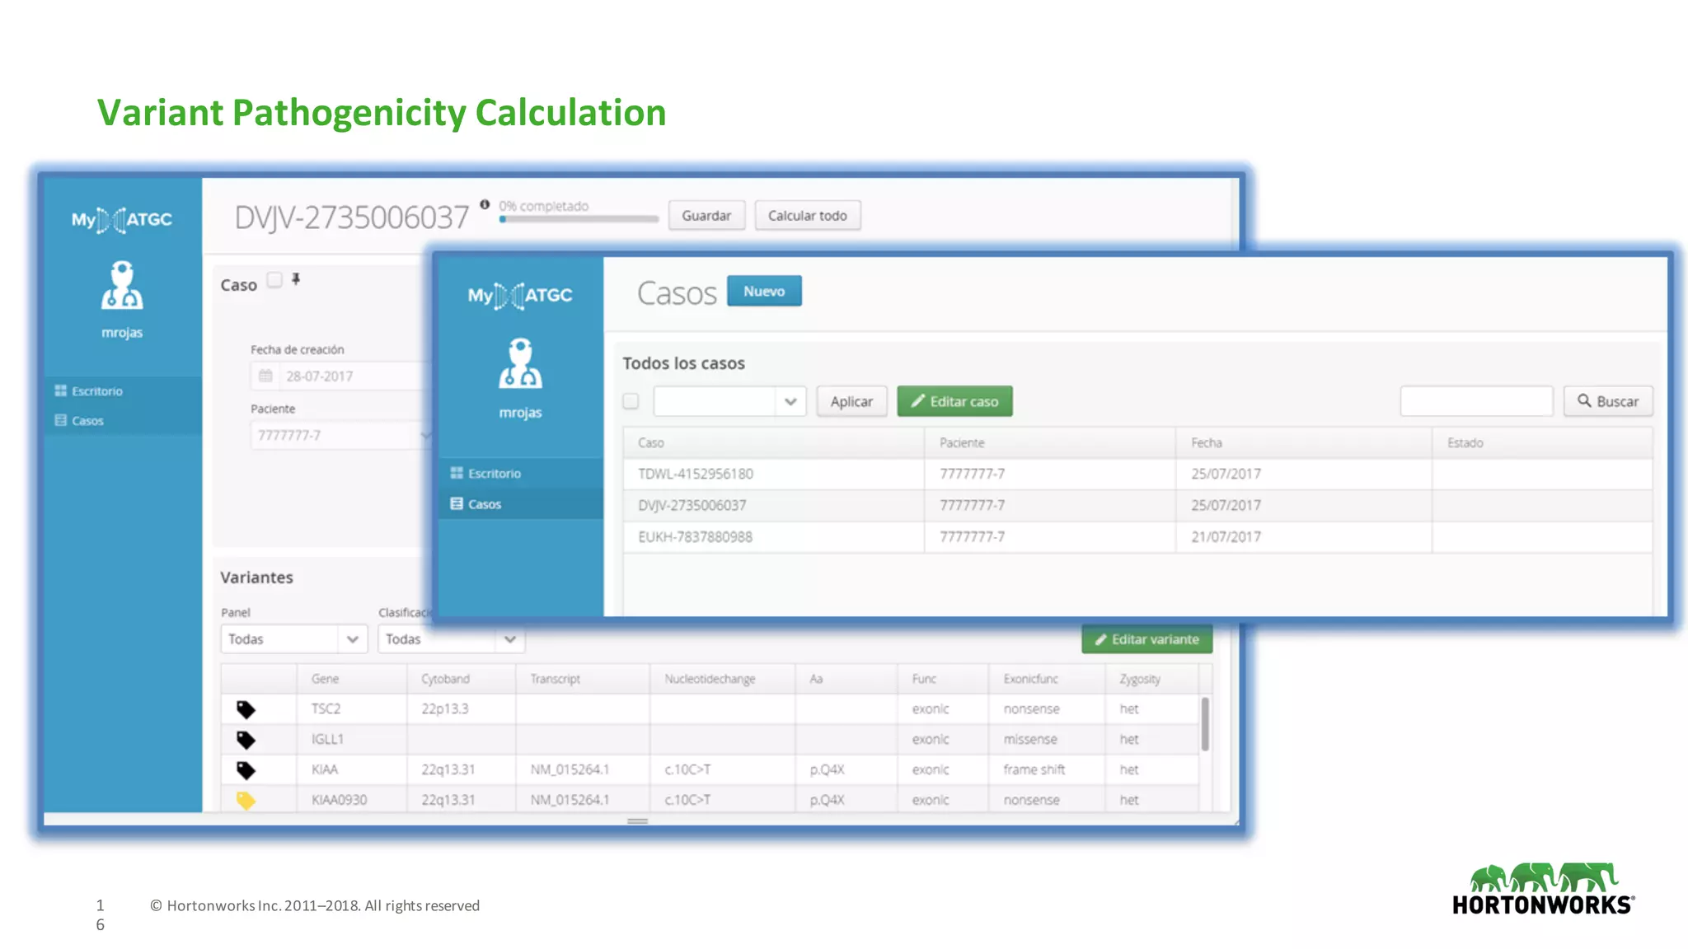The width and height of the screenshot is (1688, 949).
Task: Click the 0% completado progress bar
Action: [x=579, y=219]
